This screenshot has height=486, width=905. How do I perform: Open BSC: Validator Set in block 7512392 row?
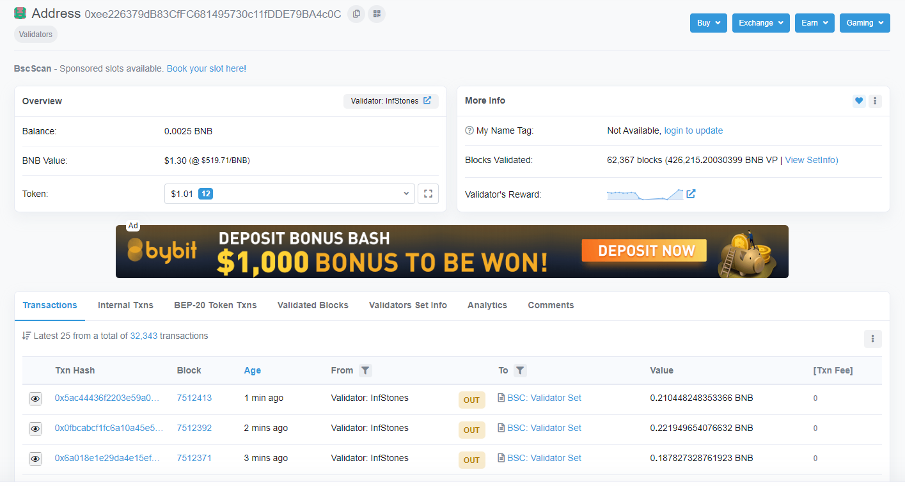point(544,428)
